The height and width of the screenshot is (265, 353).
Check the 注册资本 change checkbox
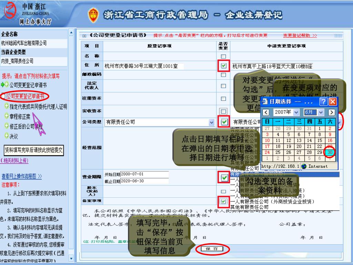(223, 99)
